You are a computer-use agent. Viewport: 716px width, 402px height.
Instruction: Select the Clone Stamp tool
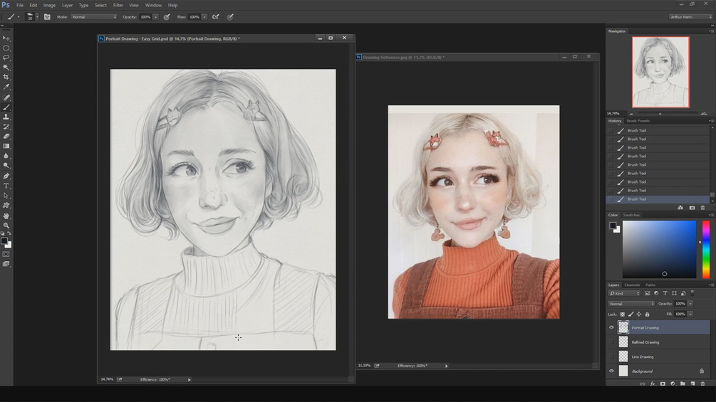[x=6, y=117]
